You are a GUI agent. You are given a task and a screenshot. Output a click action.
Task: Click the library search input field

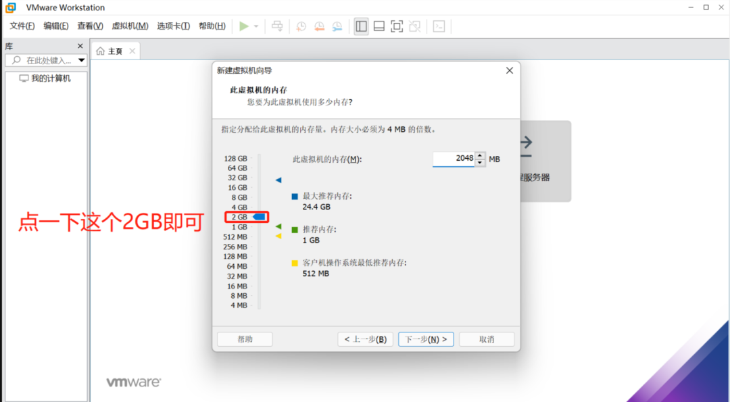pos(46,60)
